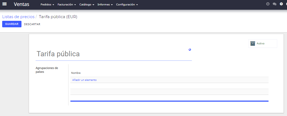This screenshot has width=287, height=116.
Task: Open the apps grid menu icon
Action: pos(4,4)
